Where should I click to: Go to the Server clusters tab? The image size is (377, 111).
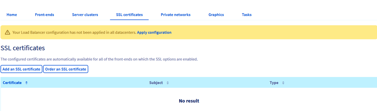click(85, 15)
